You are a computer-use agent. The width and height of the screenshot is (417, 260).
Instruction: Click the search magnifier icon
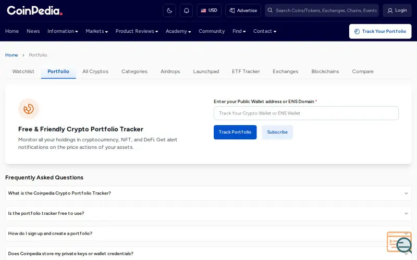[270, 10]
